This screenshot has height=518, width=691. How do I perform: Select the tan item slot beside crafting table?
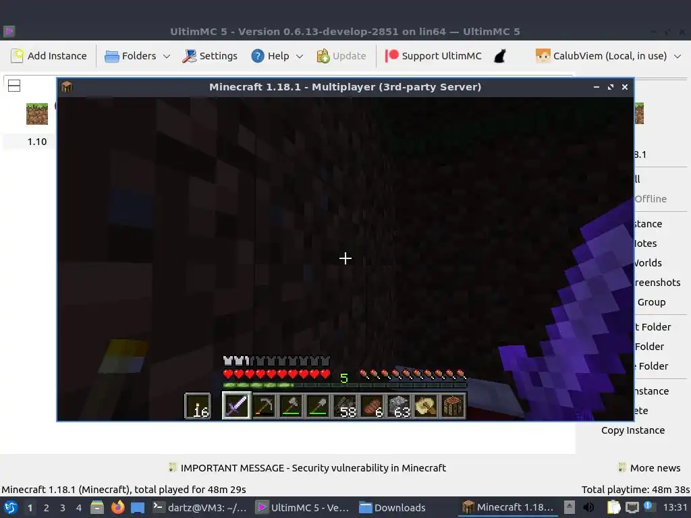(x=426, y=405)
